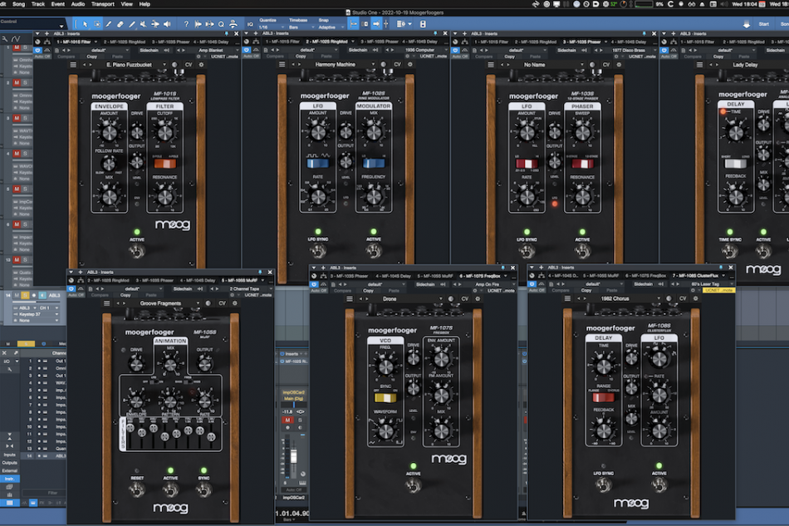The height and width of the screenshot is (526, 789).
Task: Flip the red LFO range switch on MF-103S
Action: [x=527, y=164]
